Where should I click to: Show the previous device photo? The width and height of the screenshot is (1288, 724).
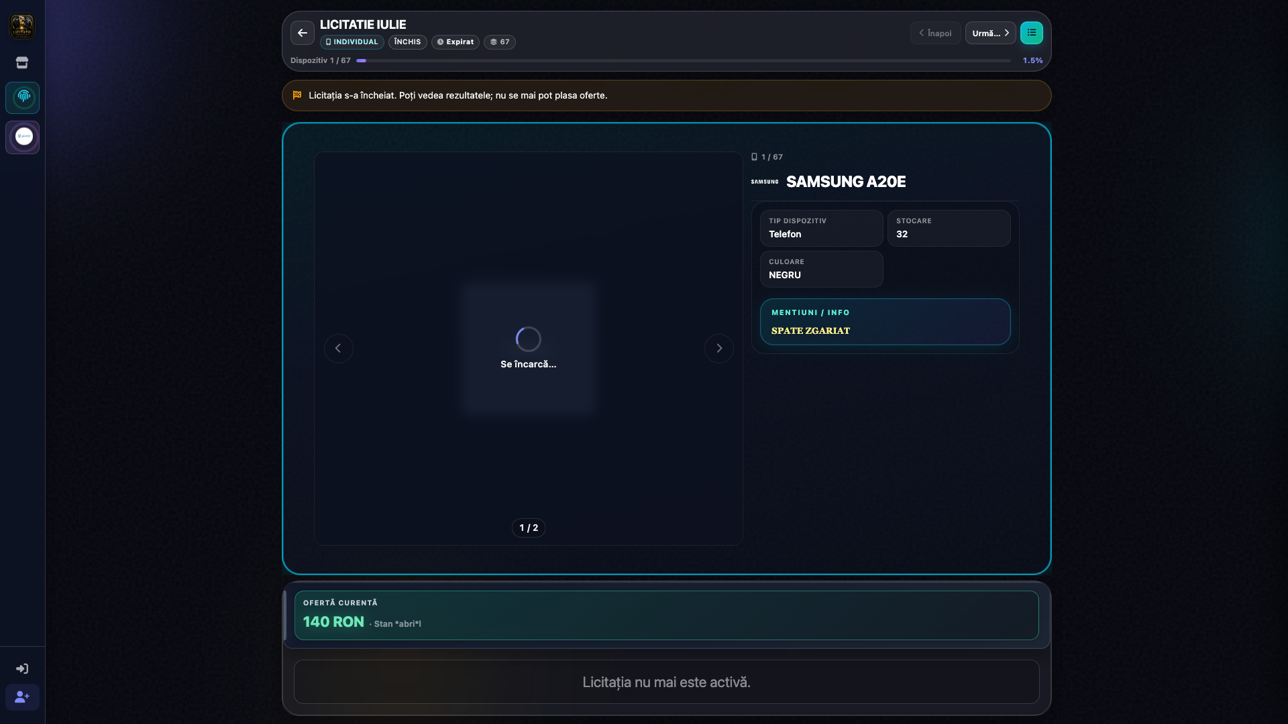[x=339, y=349]
